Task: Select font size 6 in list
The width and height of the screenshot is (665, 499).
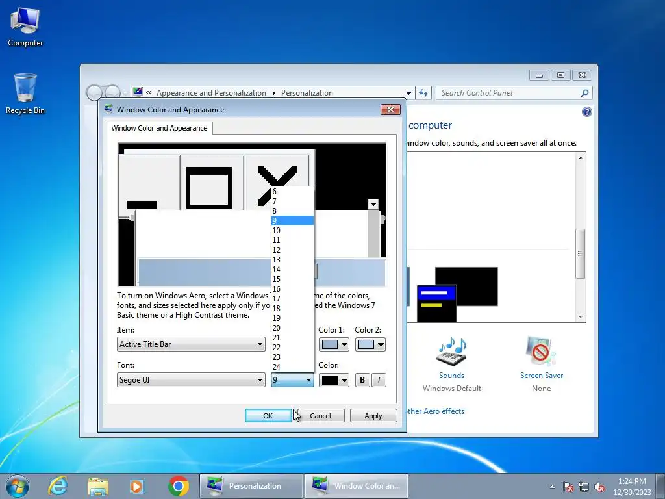Action: 292,192
